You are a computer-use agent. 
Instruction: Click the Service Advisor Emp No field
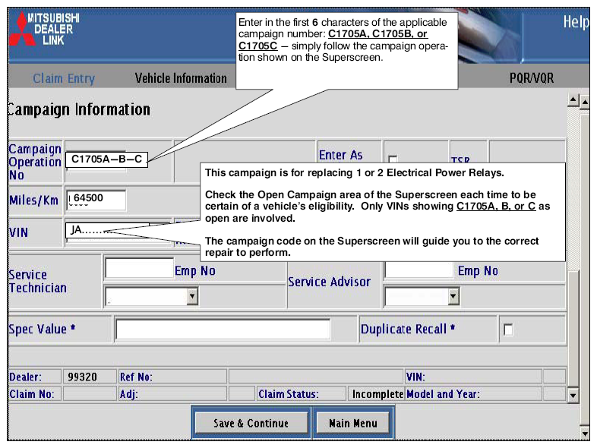tap(419, 270)
